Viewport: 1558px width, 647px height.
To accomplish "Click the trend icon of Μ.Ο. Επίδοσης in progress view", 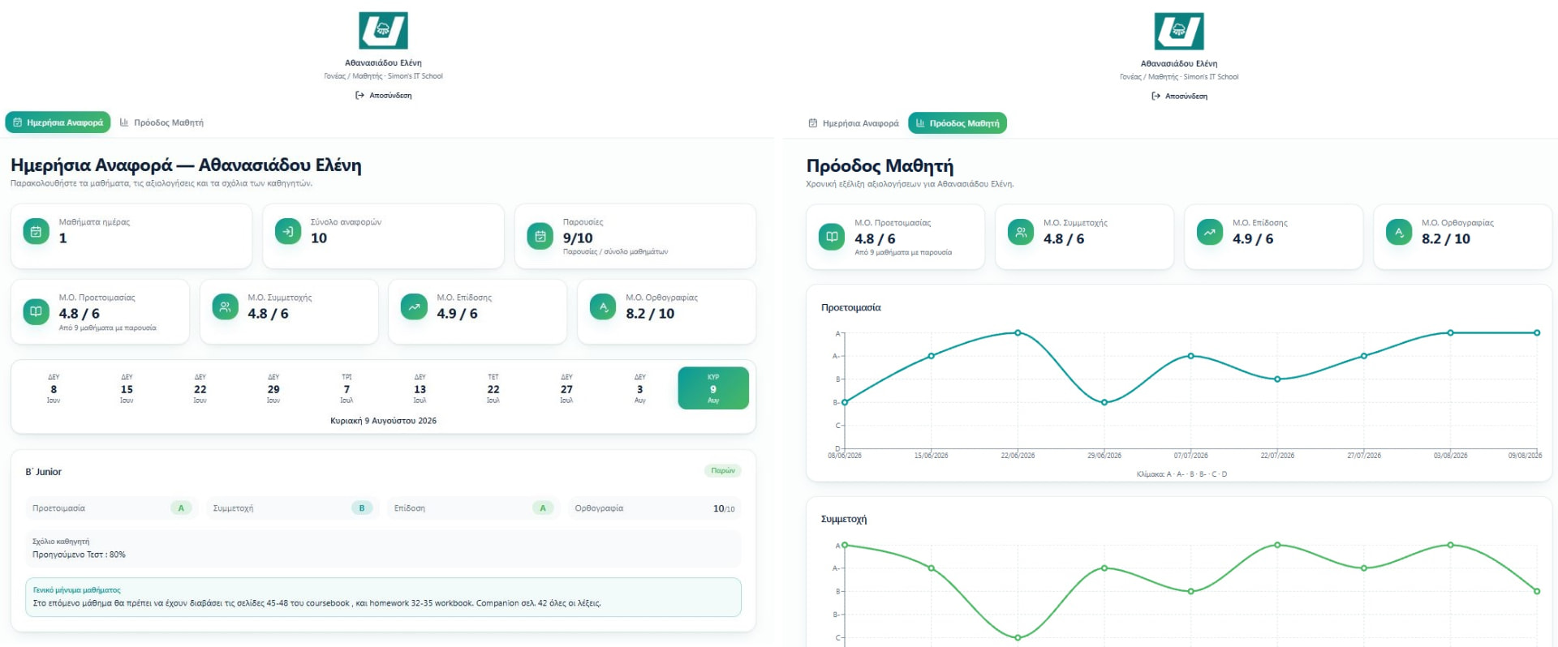I will [x=1210, y=232].
